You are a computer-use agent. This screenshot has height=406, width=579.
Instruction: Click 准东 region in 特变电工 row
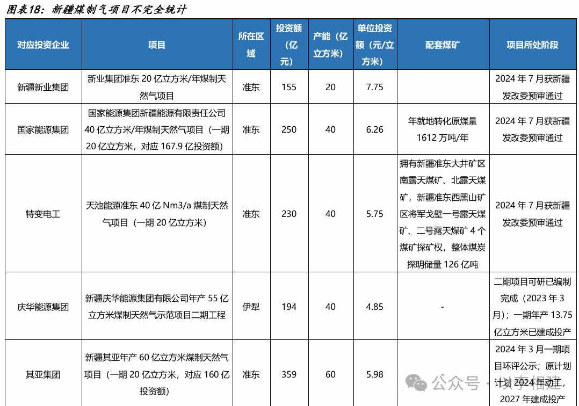pos(251,214)
